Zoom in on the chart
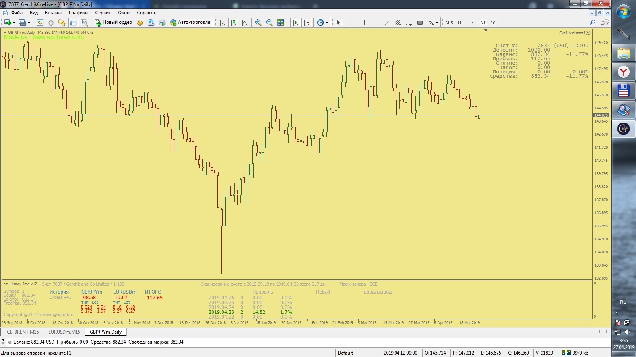This screenshot has height=357, width=636. [258, 23]
